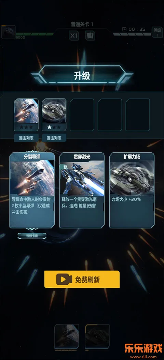164x360 pixels.
Task: Select the missile card in first slot
Action: tap(26, 115)
